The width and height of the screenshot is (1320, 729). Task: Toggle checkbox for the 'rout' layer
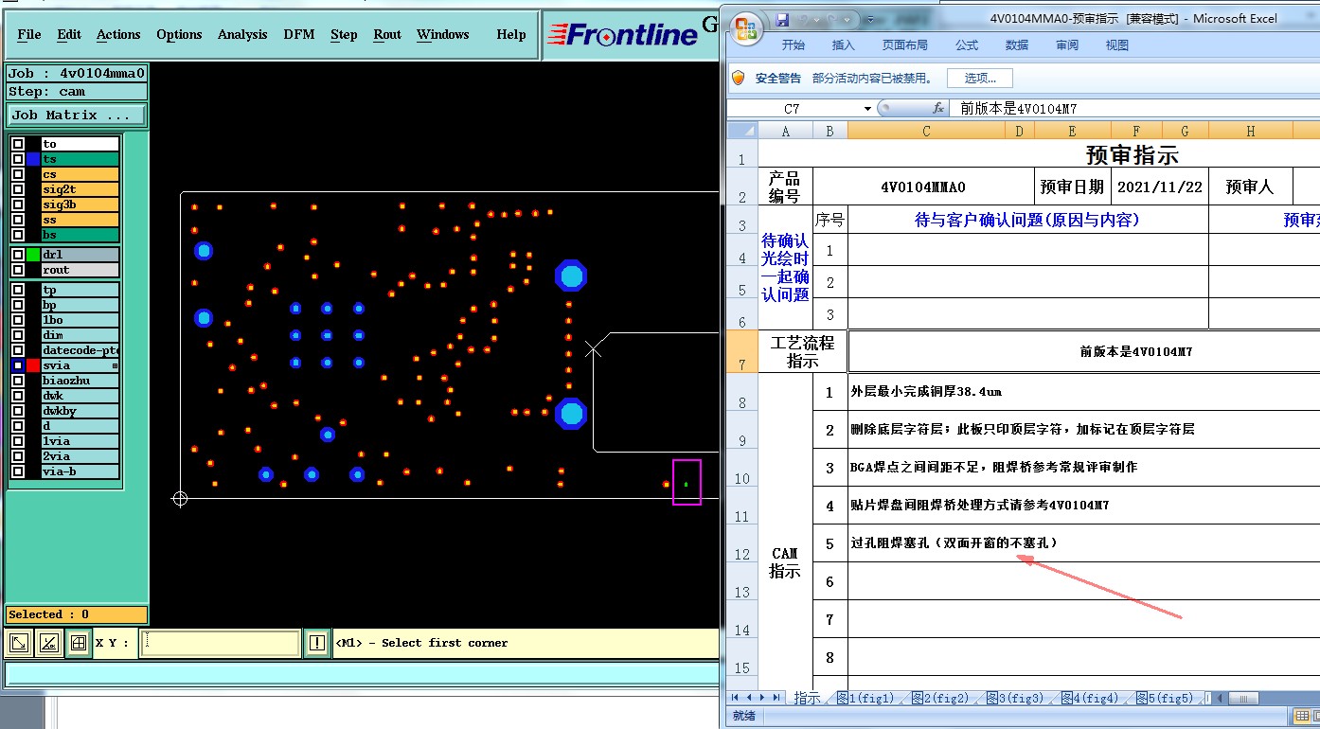18,270
